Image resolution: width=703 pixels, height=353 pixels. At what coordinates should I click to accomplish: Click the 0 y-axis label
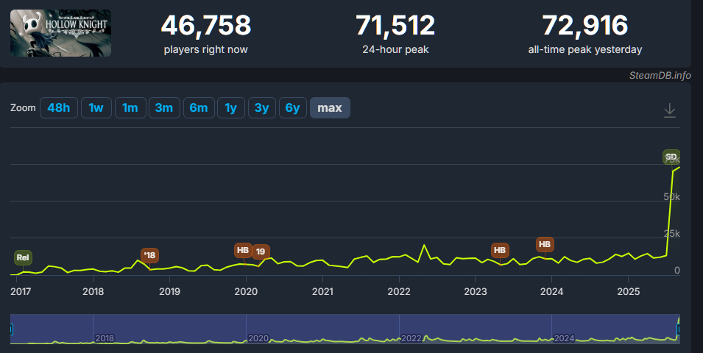(677, 270)
